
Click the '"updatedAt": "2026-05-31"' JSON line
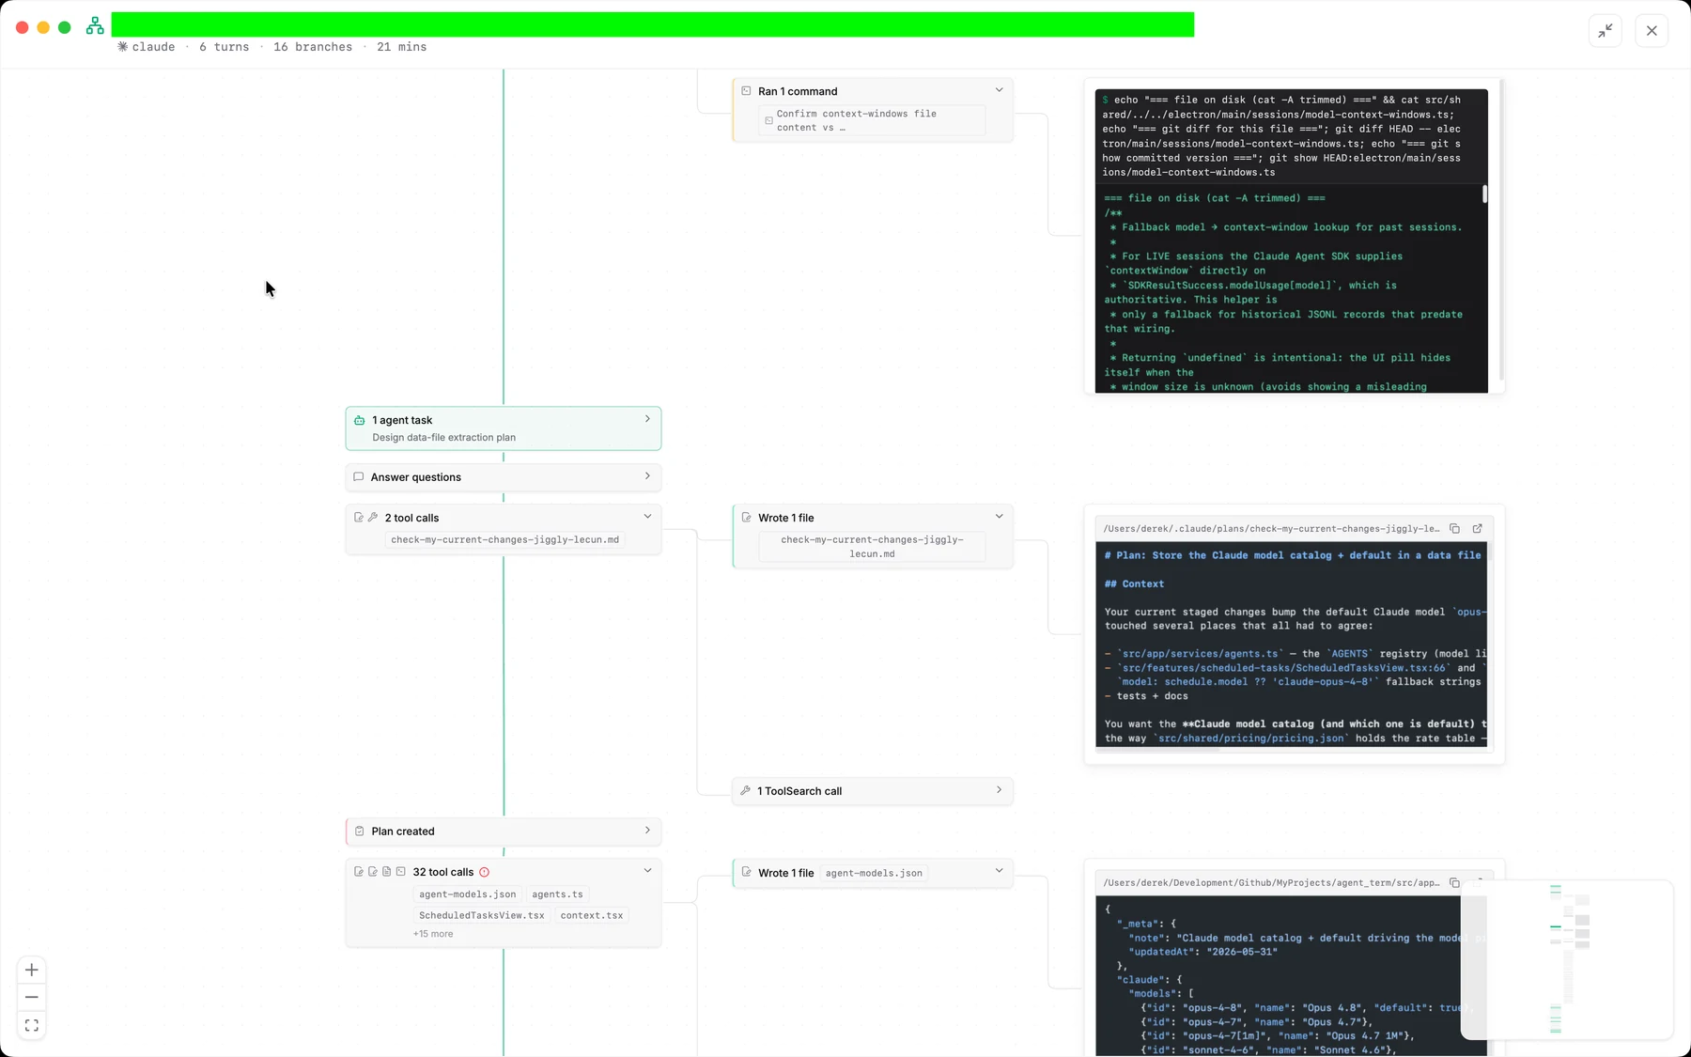1203,952
